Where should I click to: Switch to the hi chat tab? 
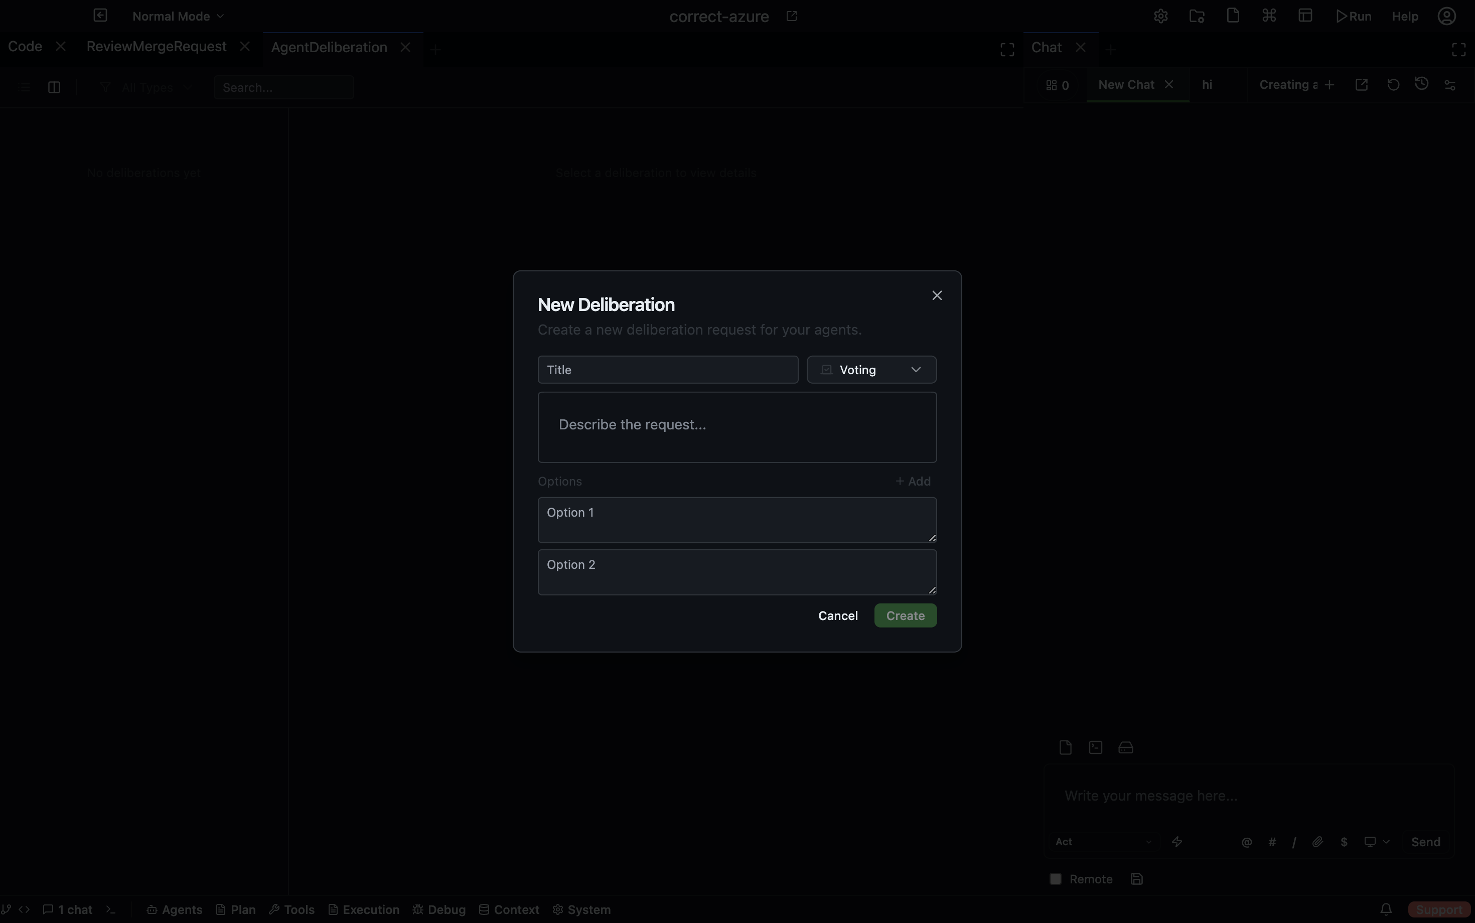tap(1207, 85)
